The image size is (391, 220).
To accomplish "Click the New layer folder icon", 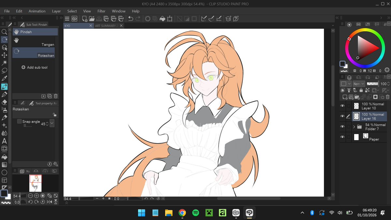I will click(357, 97).
